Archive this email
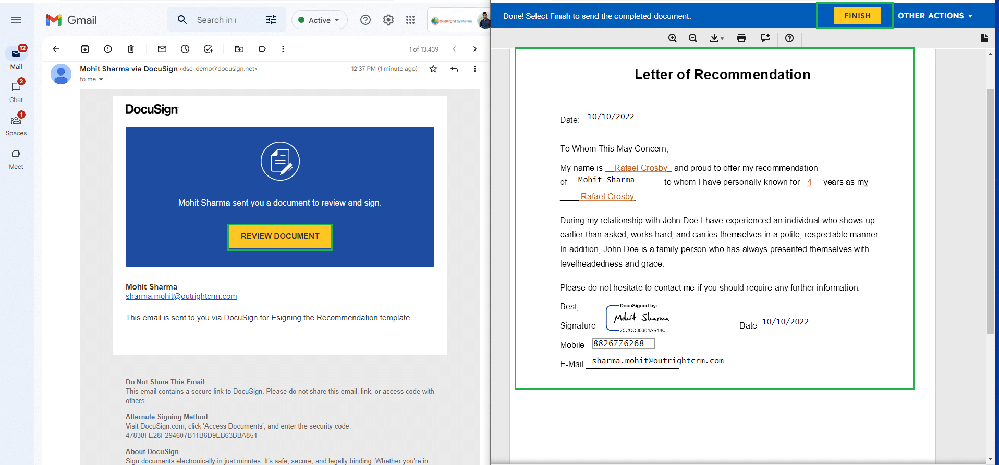999x465 pixels. 85,49
